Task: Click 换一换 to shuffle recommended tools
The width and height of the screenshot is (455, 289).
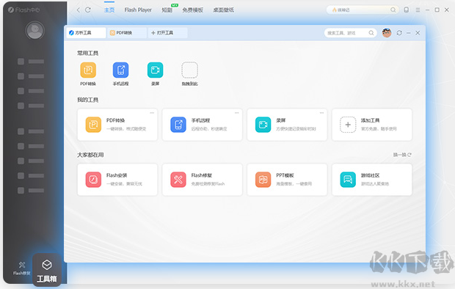Action: tap(402, 155)
